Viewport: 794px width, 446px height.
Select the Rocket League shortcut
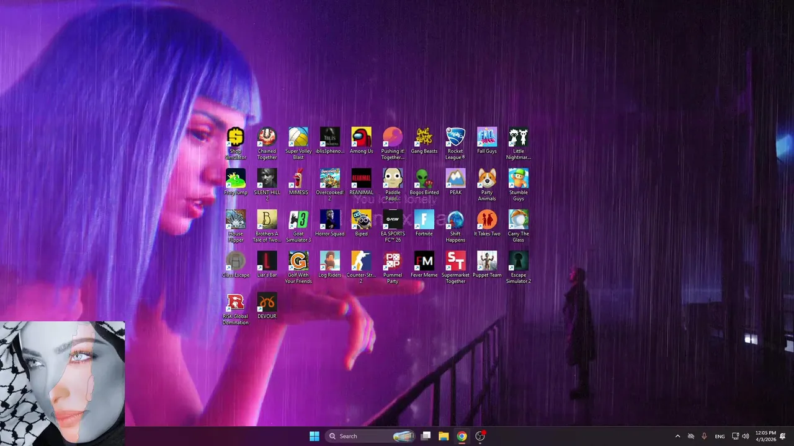point(455,144)
